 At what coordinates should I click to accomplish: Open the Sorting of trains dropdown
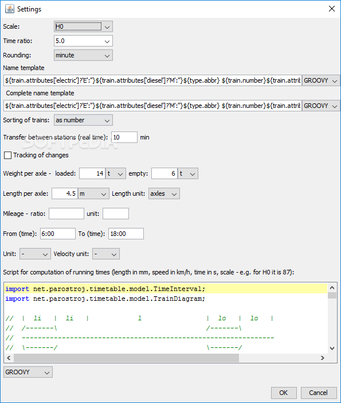point(83,120)
